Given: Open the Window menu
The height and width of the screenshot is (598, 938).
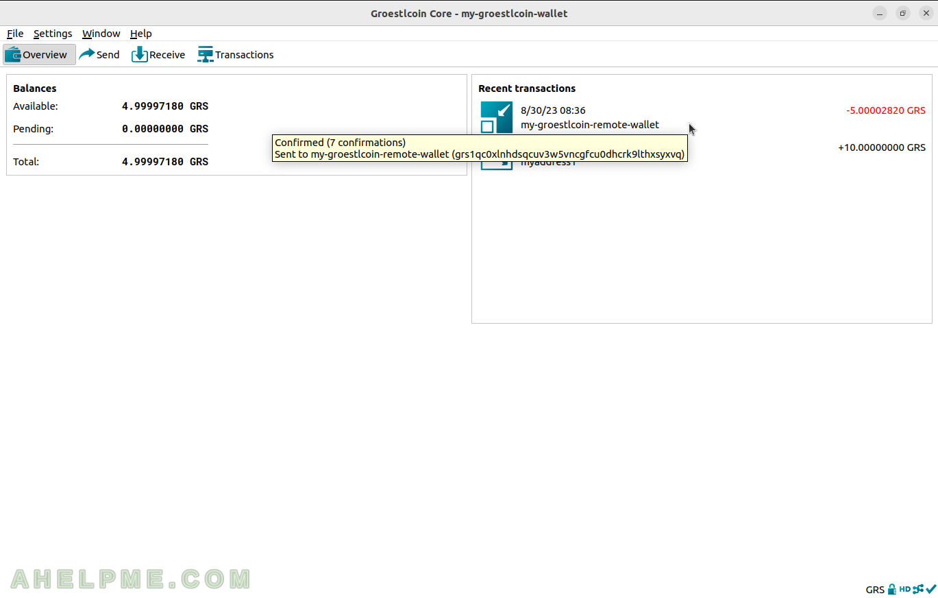Looking at the screenshot, I should click(x=101, y=34).
